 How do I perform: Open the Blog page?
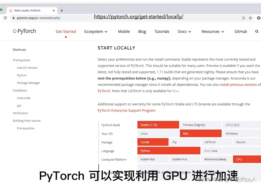(142, 31)
